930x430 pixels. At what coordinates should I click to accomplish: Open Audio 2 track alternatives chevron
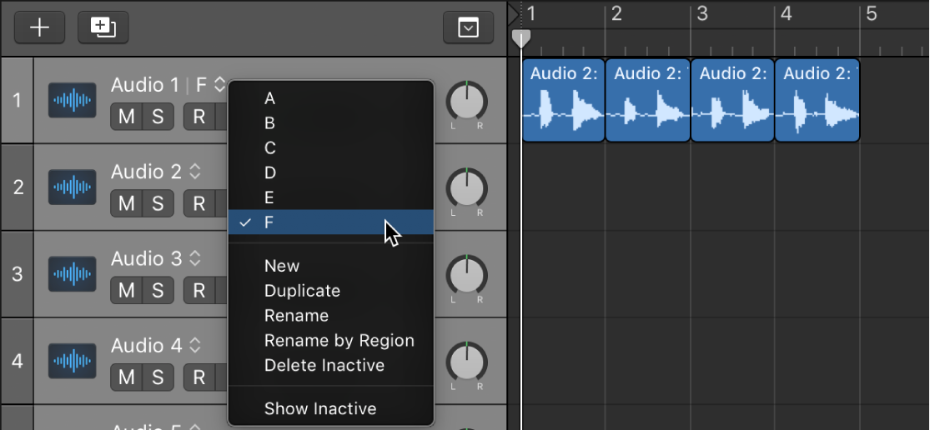pos(194,172)
